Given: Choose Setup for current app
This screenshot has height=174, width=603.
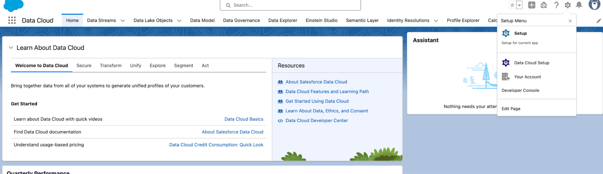Looking at the screenshot, I should tap(537, 38).
